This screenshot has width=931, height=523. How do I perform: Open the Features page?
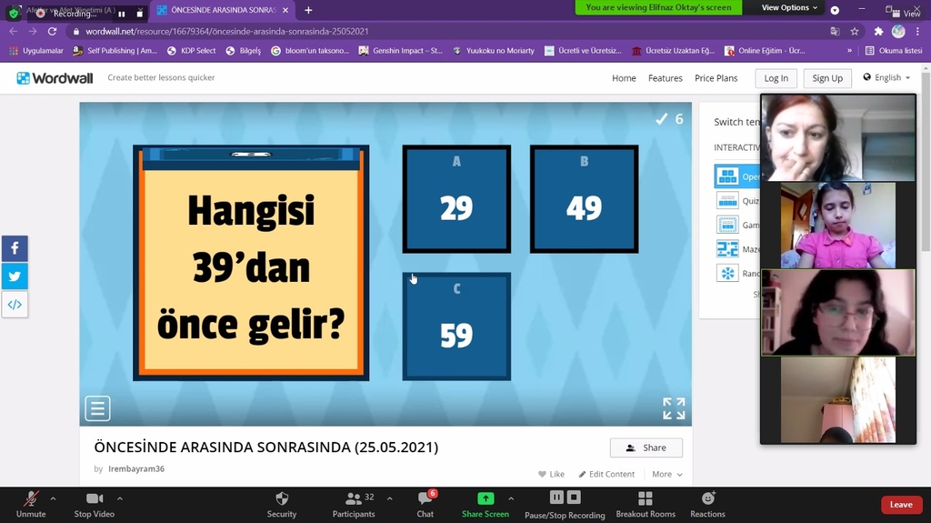pyautogui.click(x=665, y=78)
